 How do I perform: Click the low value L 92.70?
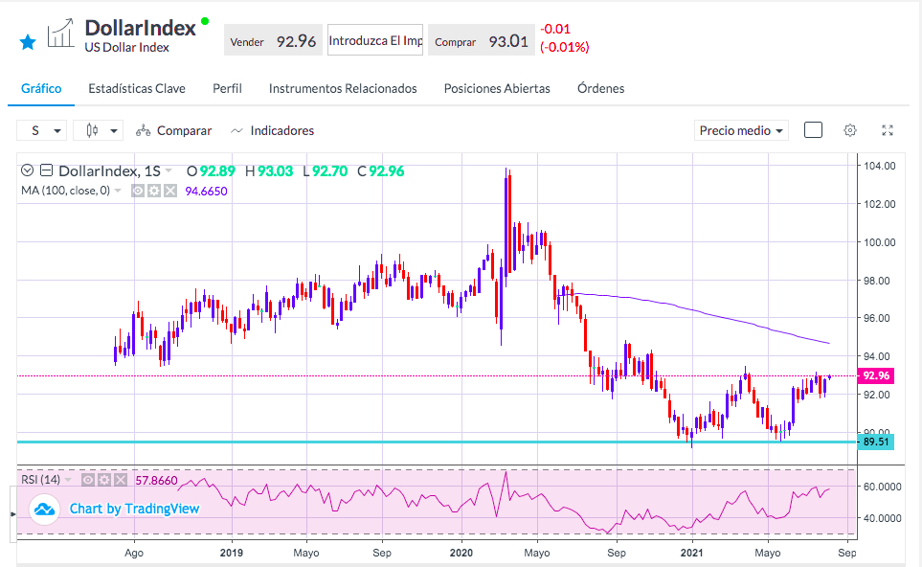point(326,171)
